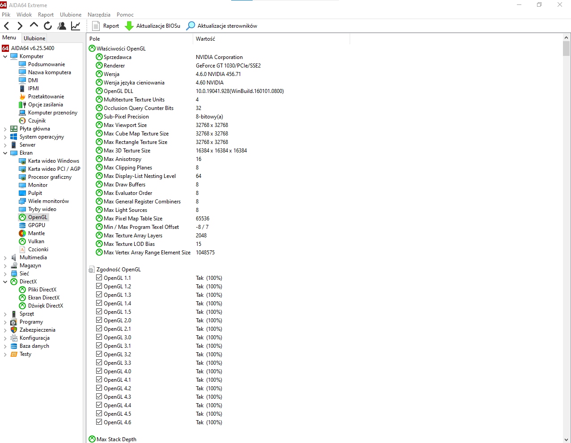Open the Plik menu
This screenshot has height=443, width=571.
(6, 15)
